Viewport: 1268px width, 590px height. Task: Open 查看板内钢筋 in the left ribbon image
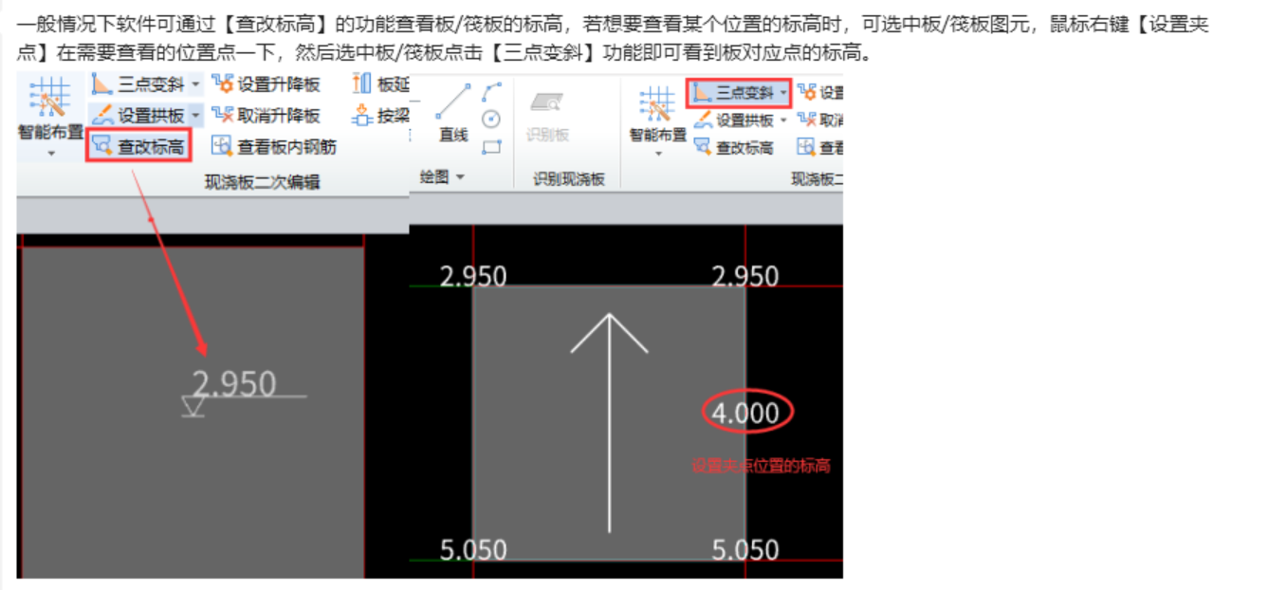(x=273, y=147)
